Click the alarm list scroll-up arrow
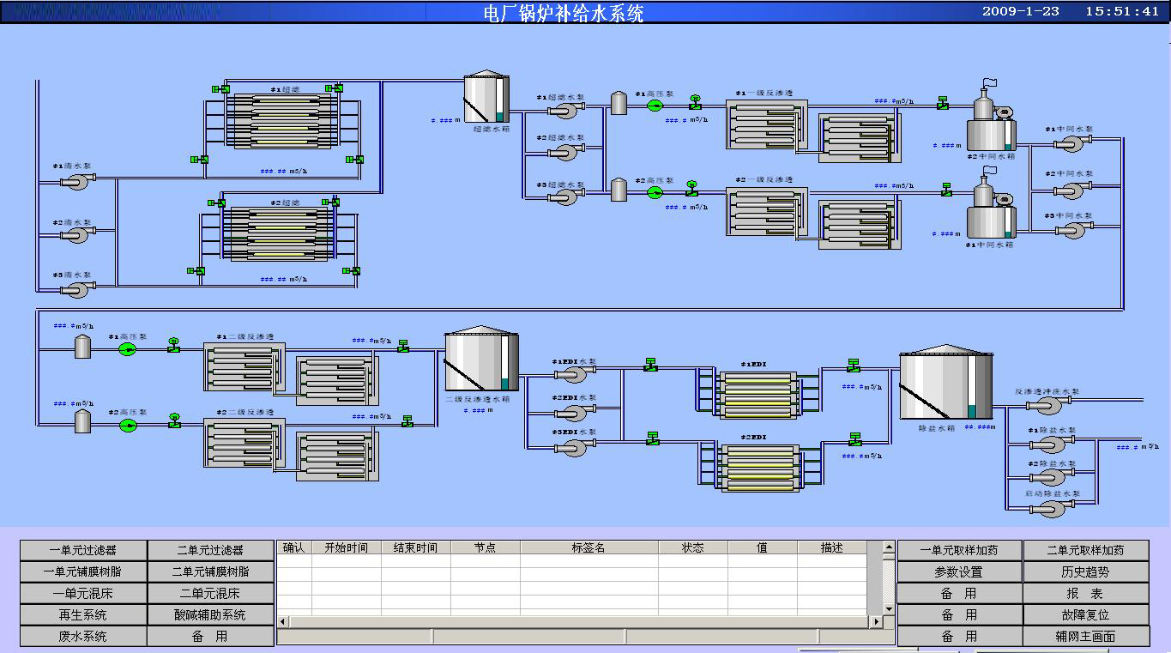Image resolution: width=1171 pixels, height=653 pixels. 889,547
